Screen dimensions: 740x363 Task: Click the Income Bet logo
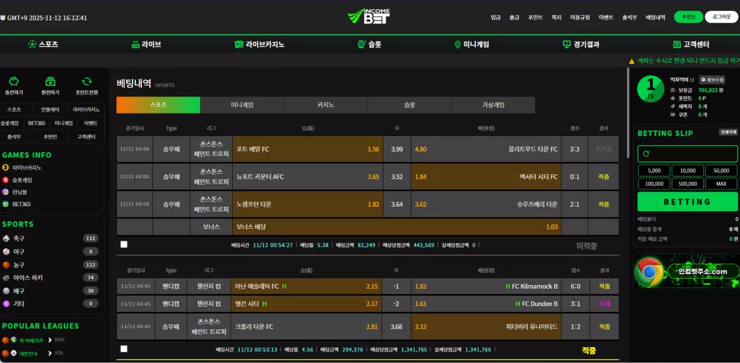coord(369,17)
